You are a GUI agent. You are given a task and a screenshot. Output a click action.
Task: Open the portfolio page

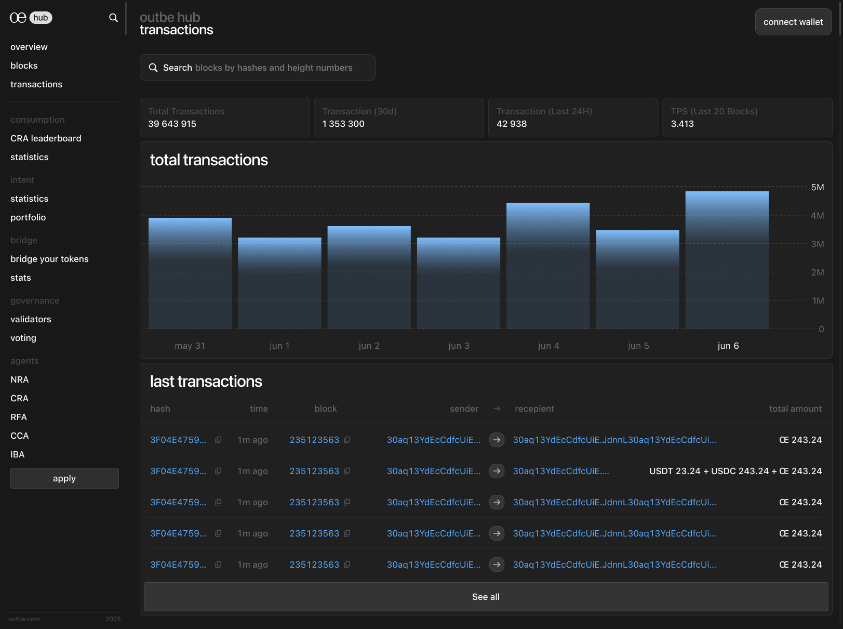(28, 217)
